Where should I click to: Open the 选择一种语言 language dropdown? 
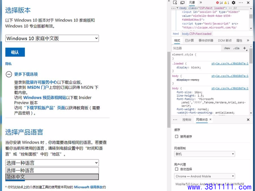click(52, 163)
